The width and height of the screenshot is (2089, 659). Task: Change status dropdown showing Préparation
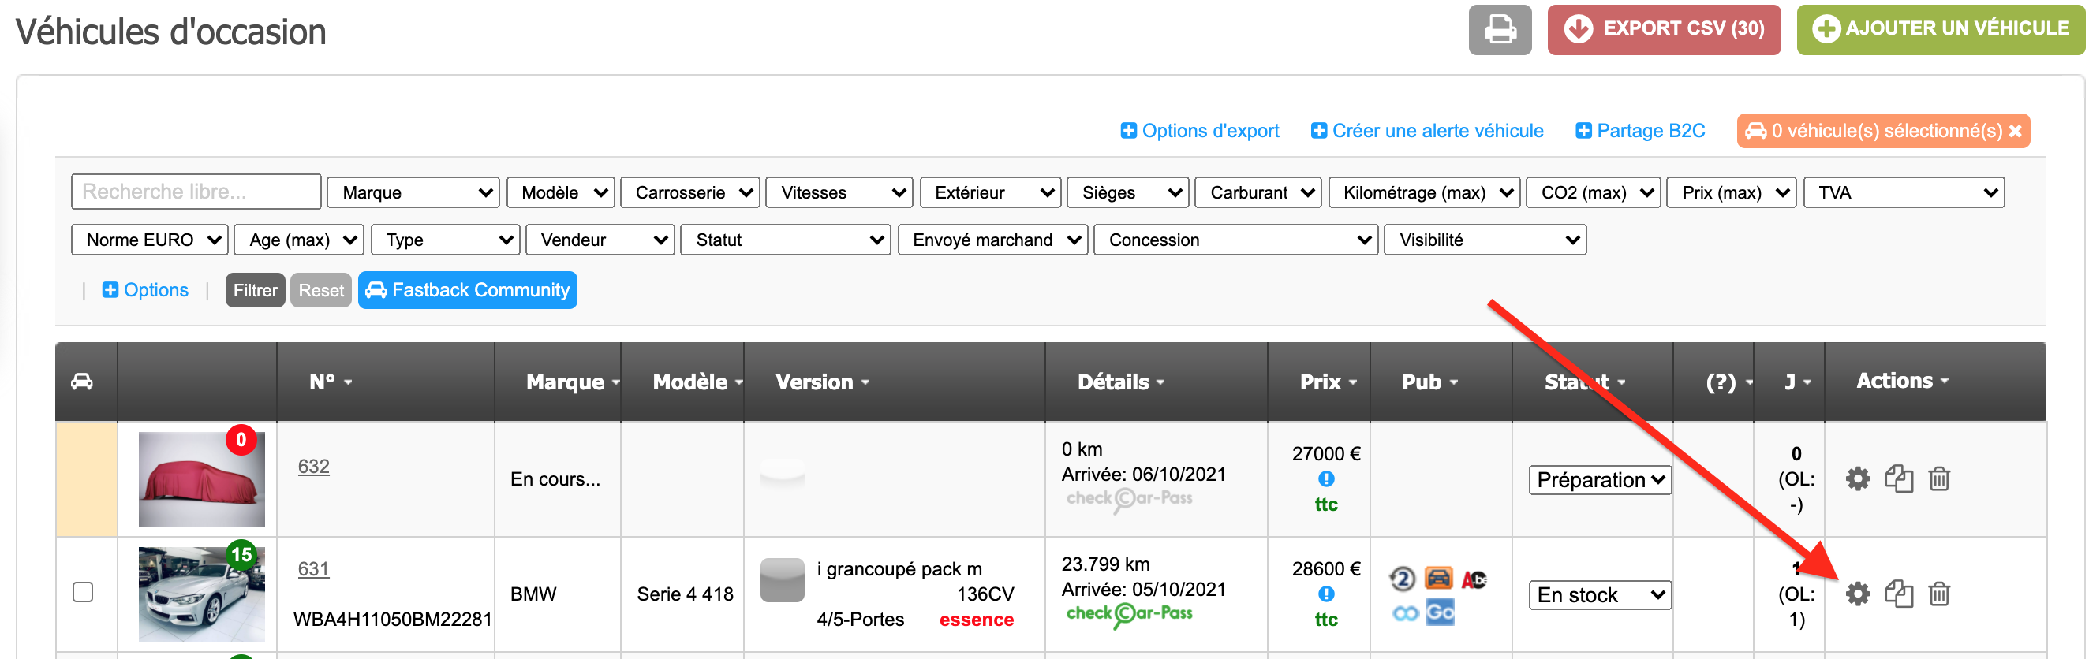tap(1599, 480)
